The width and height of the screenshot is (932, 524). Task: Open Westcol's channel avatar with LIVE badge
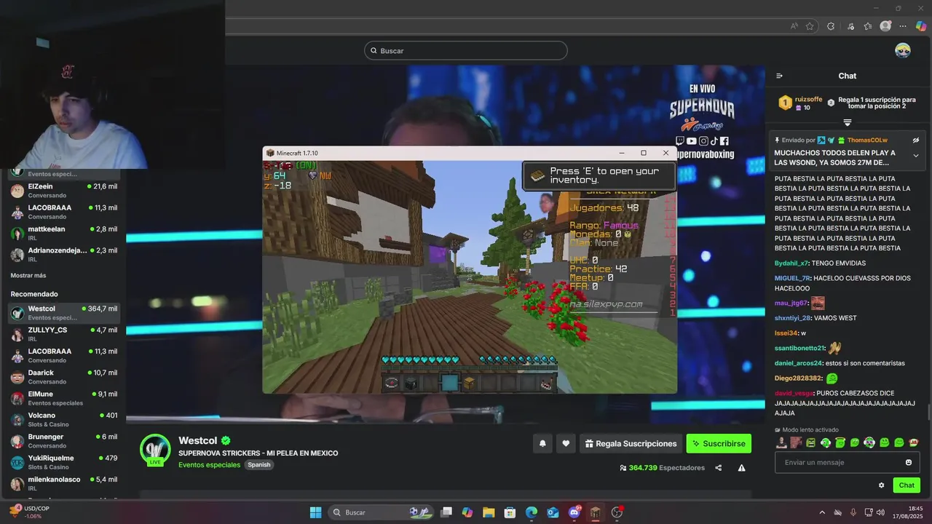[x=155, y=450]
